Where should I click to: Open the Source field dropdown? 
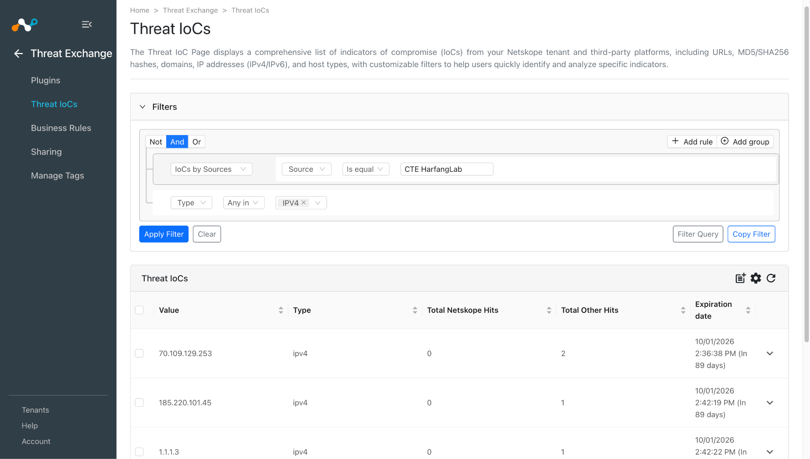[307, 169]
